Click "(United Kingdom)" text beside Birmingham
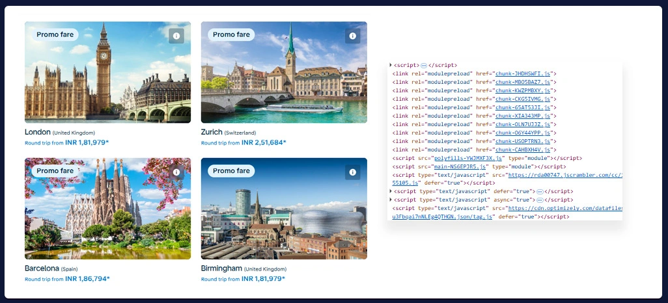668x303 pixels. [x=266, y=269]
